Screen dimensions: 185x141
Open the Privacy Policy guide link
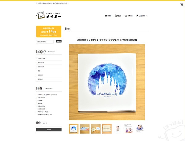tap(43, 112)
